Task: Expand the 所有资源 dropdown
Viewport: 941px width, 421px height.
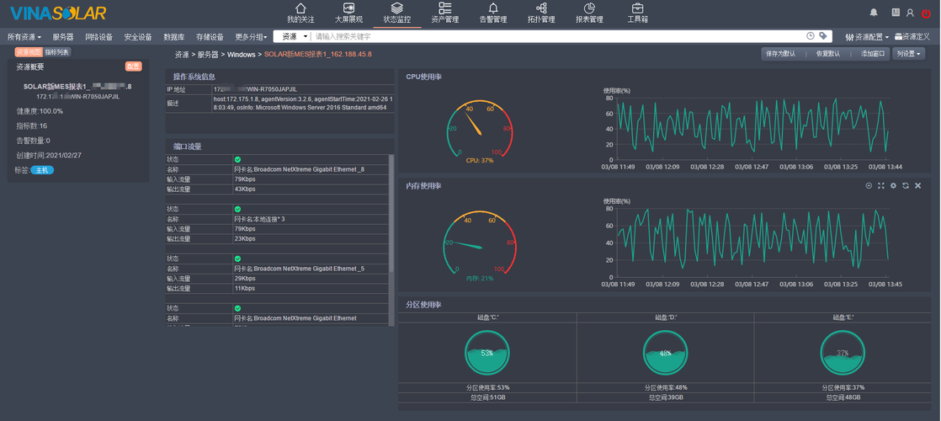Action: click(x=24, y=37)
